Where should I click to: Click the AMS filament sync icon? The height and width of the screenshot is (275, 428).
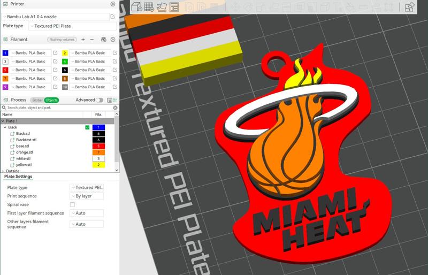point(104,40)
